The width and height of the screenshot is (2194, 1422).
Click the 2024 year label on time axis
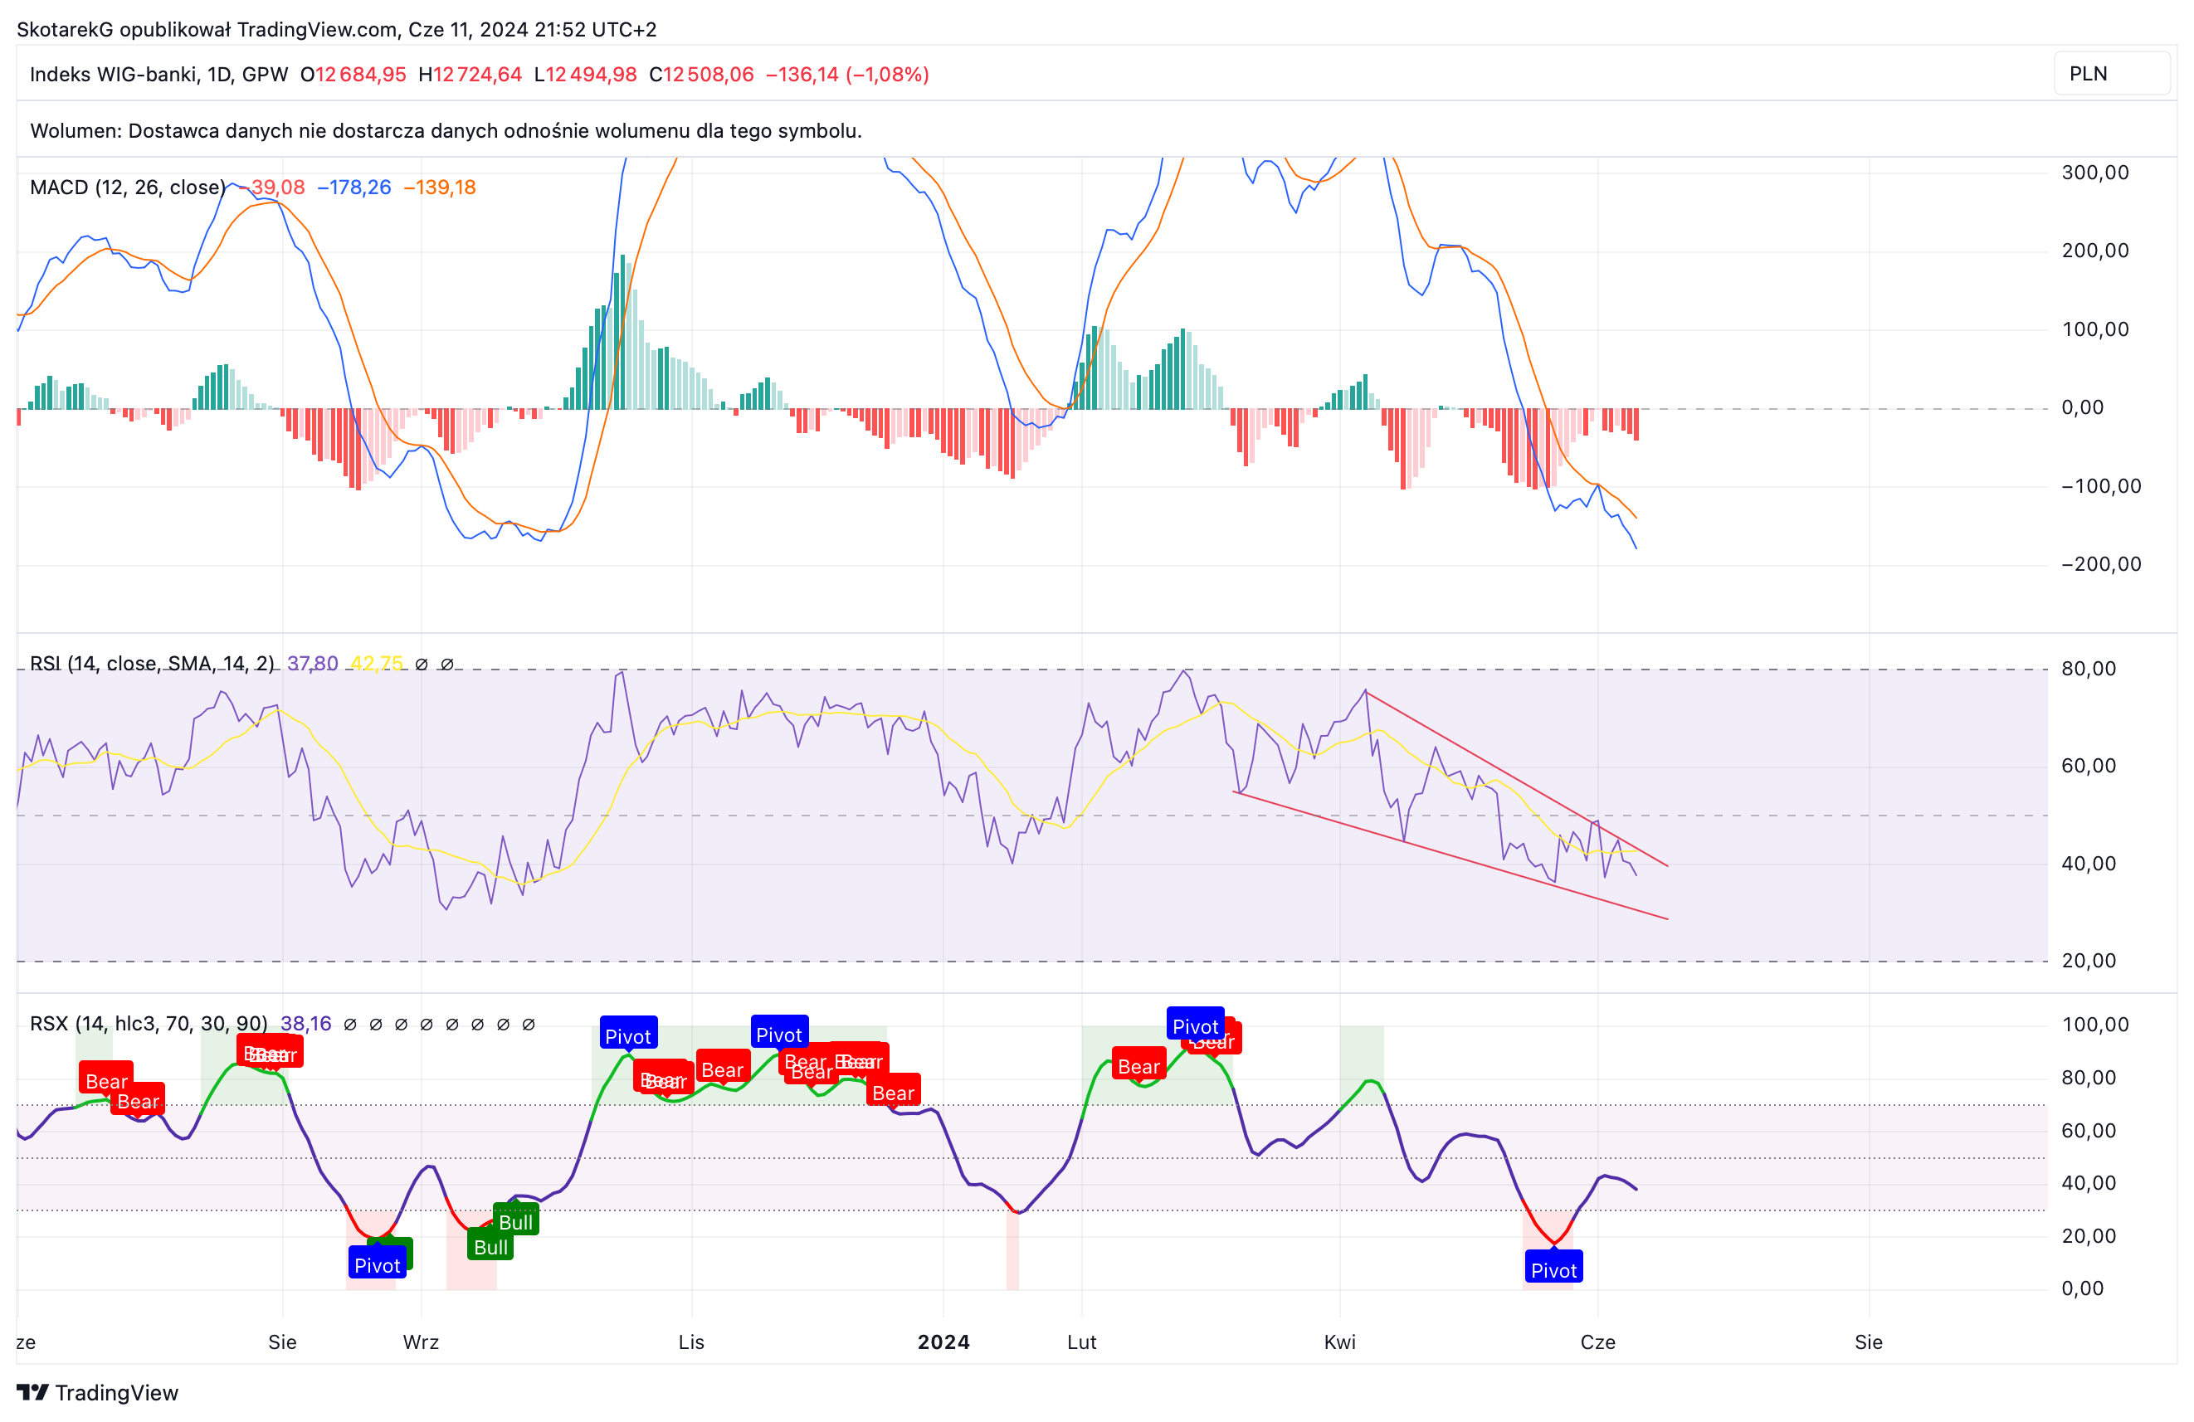(x=943, y=1342)
